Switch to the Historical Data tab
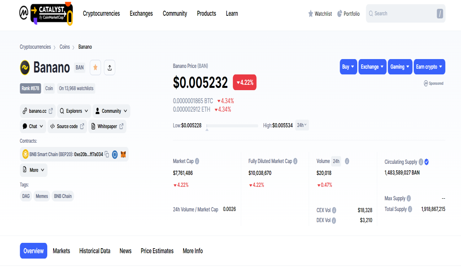The width and height of the screenshot is (461, 272). coord(95,251)
